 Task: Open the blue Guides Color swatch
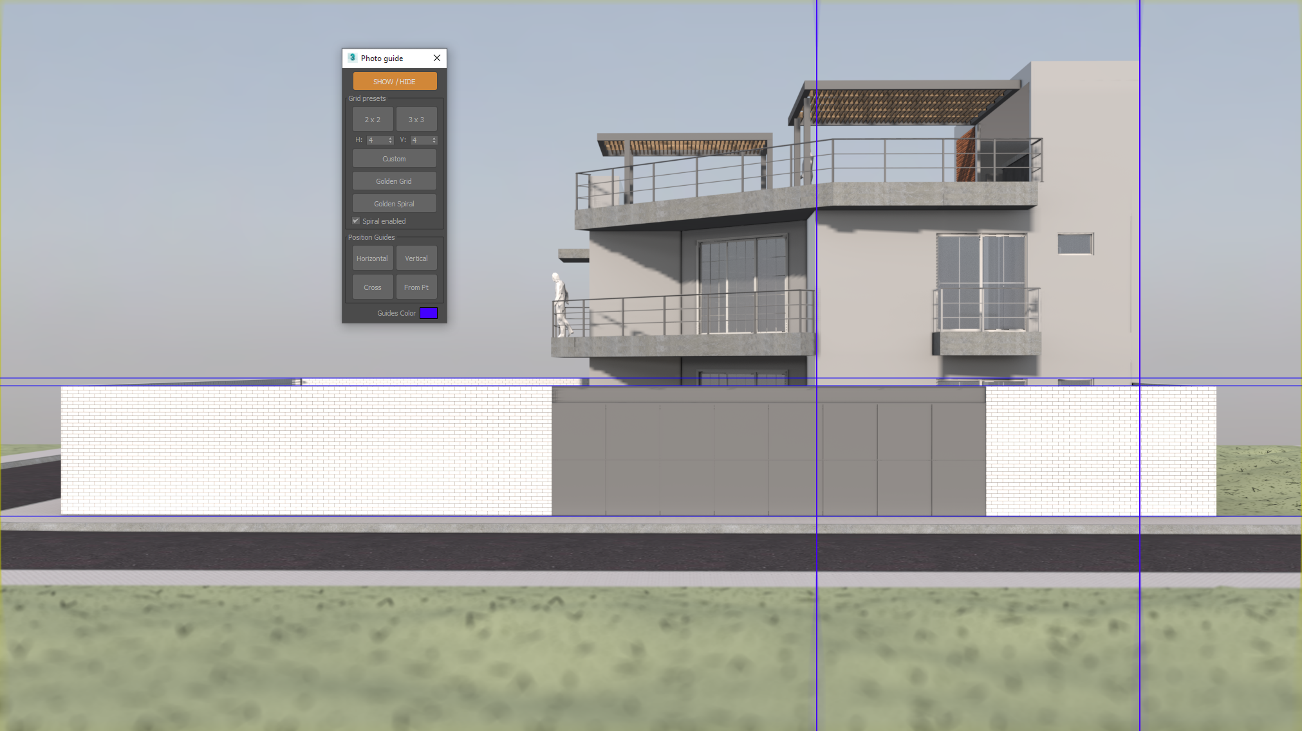tap(429, 313)
